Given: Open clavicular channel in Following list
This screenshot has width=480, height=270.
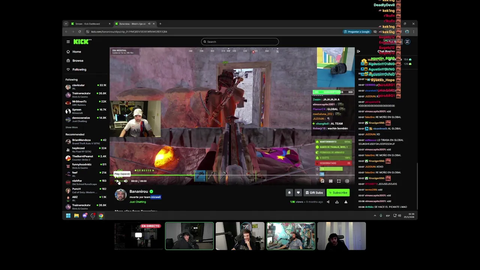Looking at the screenshot, I should (x=86, y=87).
